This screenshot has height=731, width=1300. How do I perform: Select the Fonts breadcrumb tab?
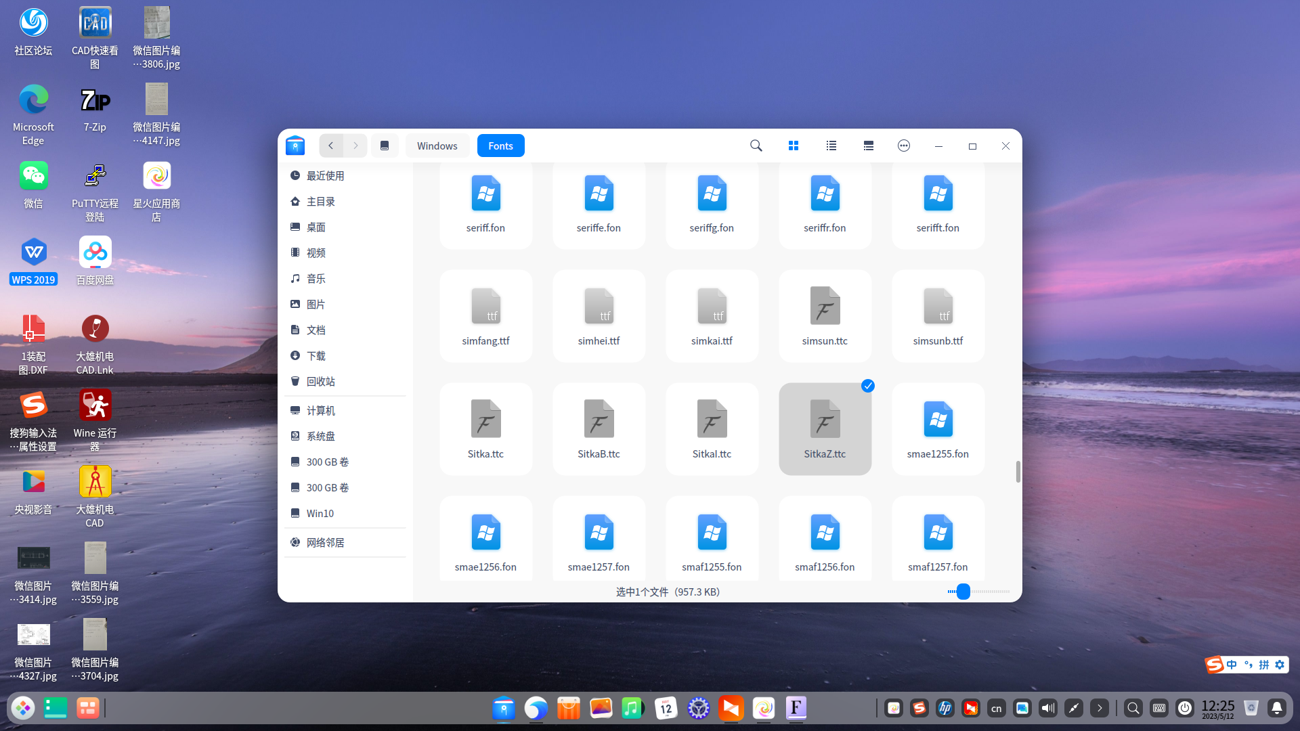pyautogui.click(x=500, y=146)
